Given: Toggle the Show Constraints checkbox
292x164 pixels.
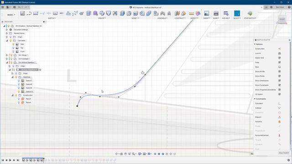Looking at the screenshot, I should point(279,85).
